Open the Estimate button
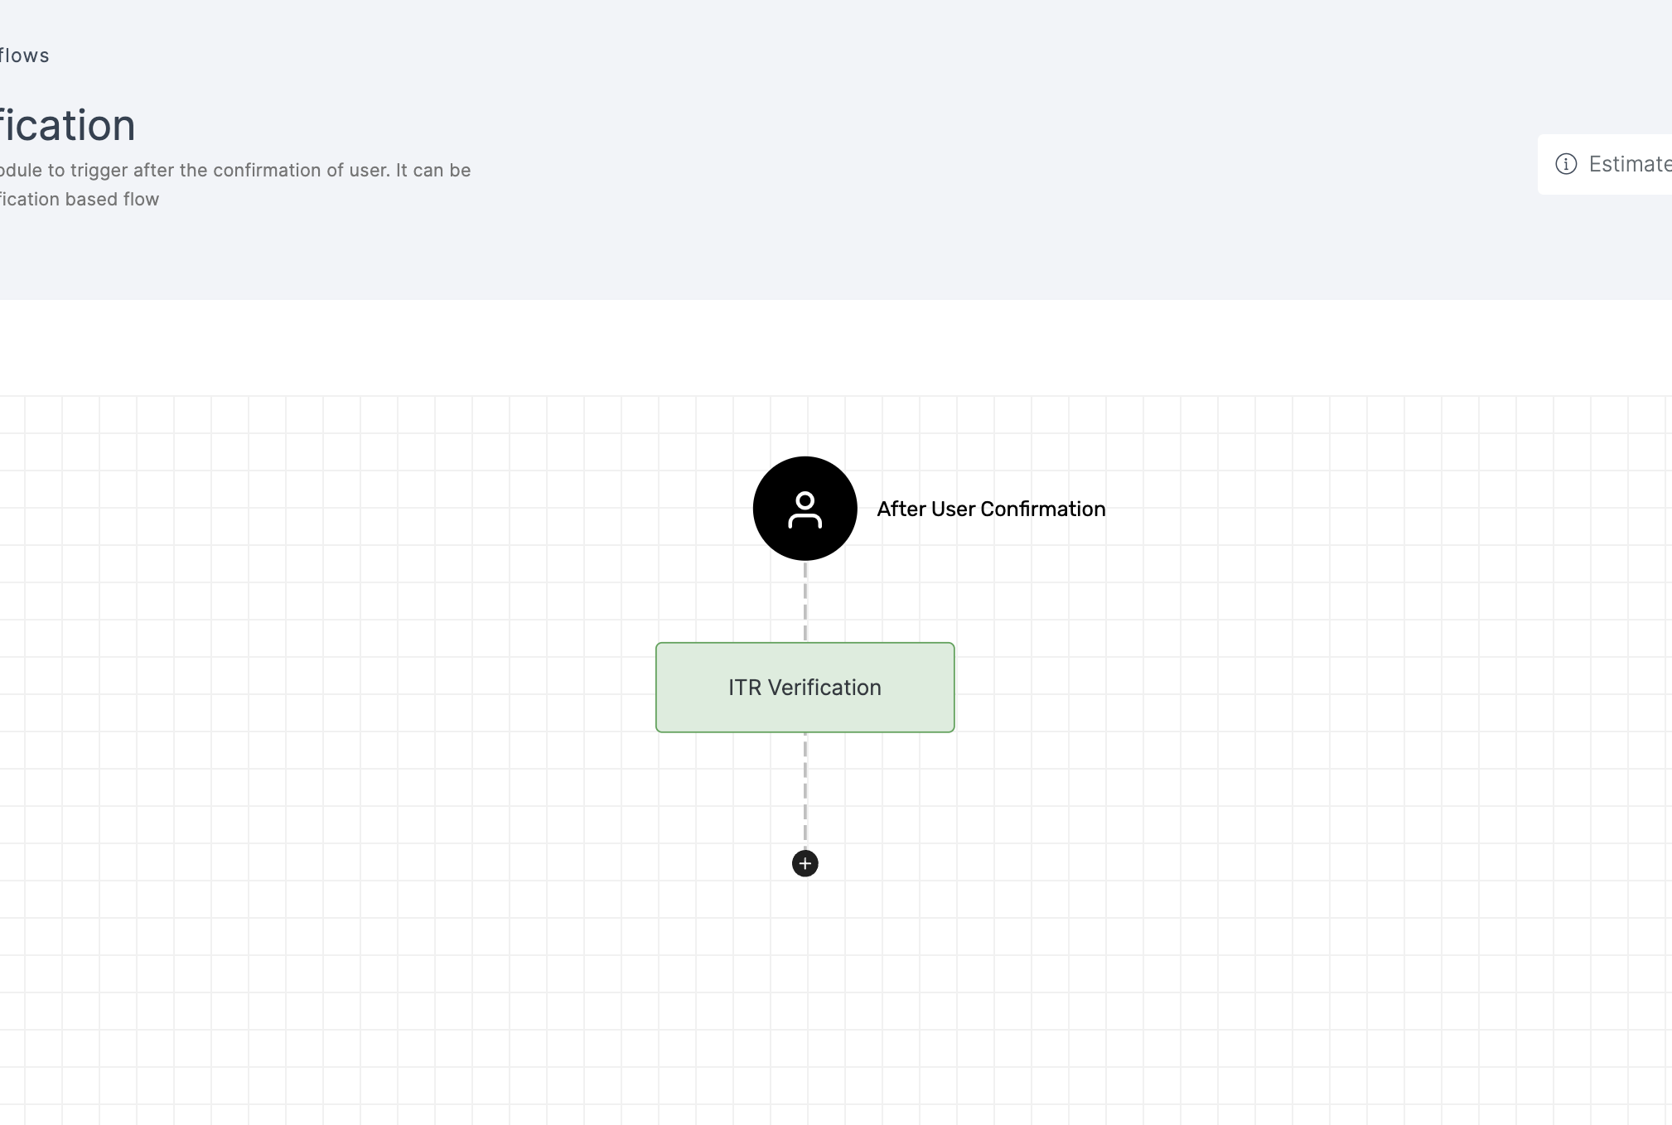Image resolution: width=1672 pixels, height=1125 pixels. (x=1606, y=164)
